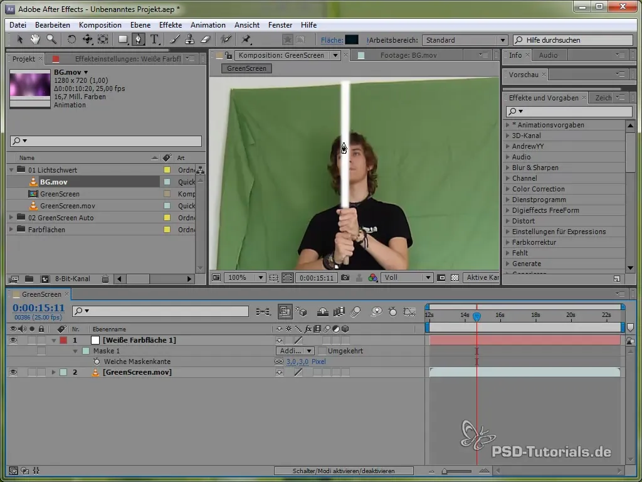Select the Pen tool
Image resolution: width=642 pixels, height=482 pixels.
click(139, 40)
